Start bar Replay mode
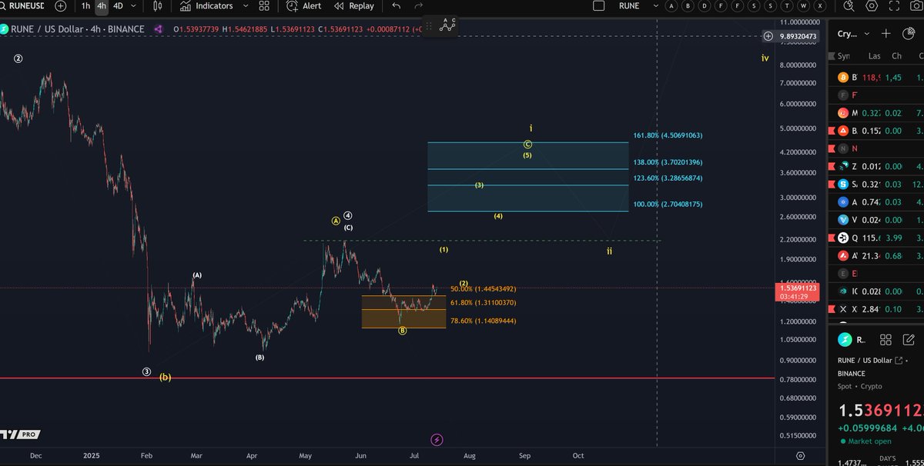Viewport: 924px width, 466px height. click(353, 5)
